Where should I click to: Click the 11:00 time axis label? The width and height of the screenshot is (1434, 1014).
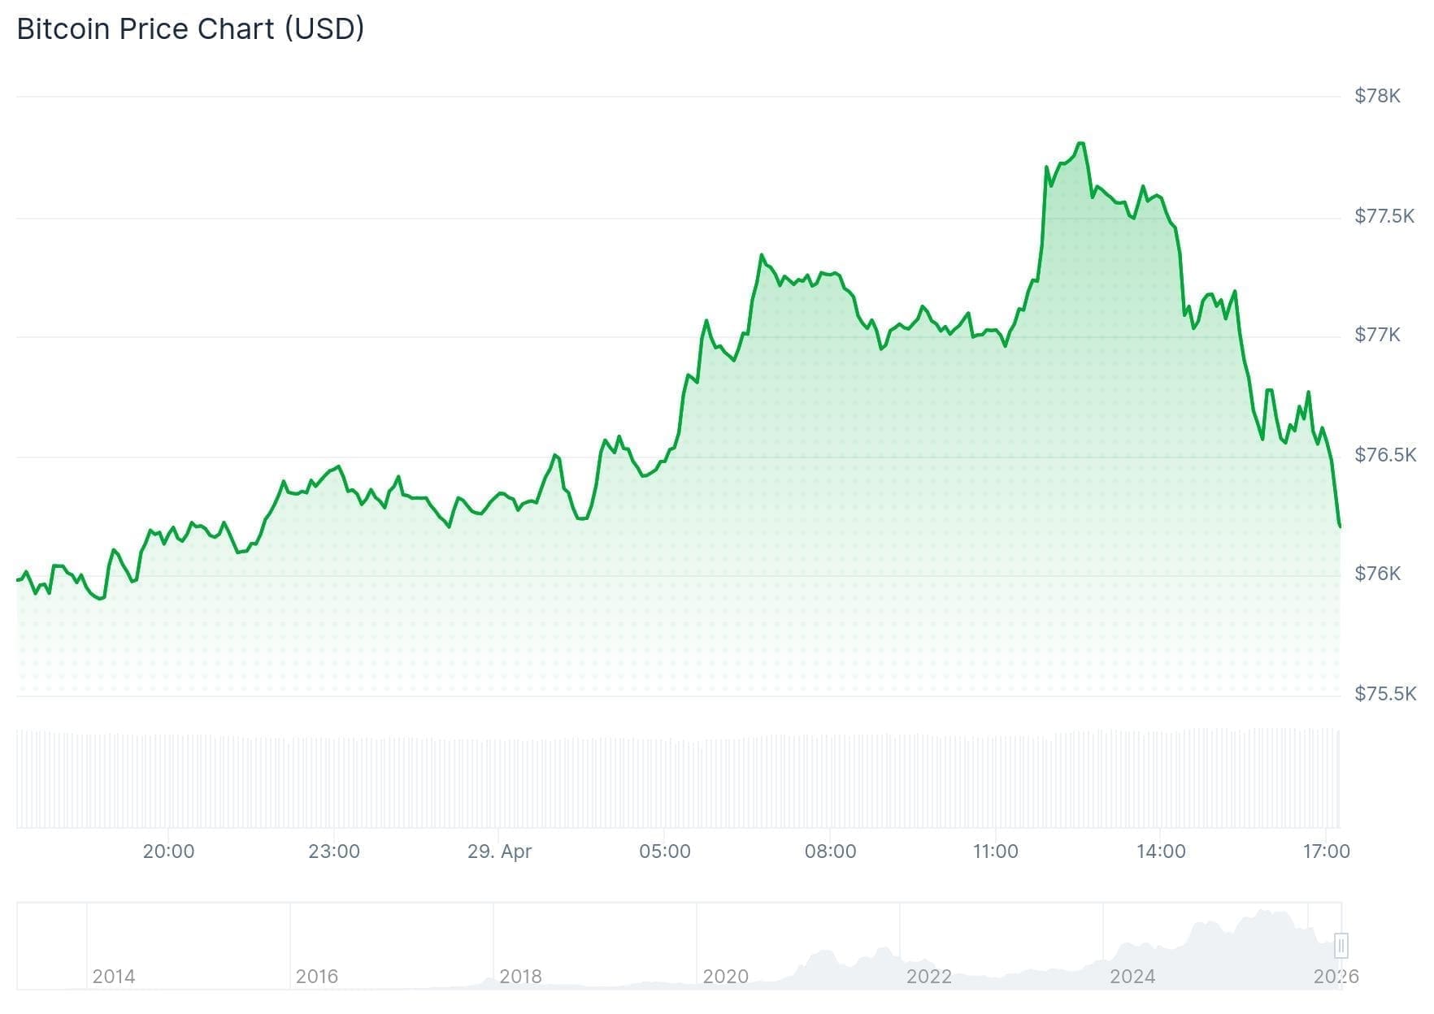click(995, 851)
